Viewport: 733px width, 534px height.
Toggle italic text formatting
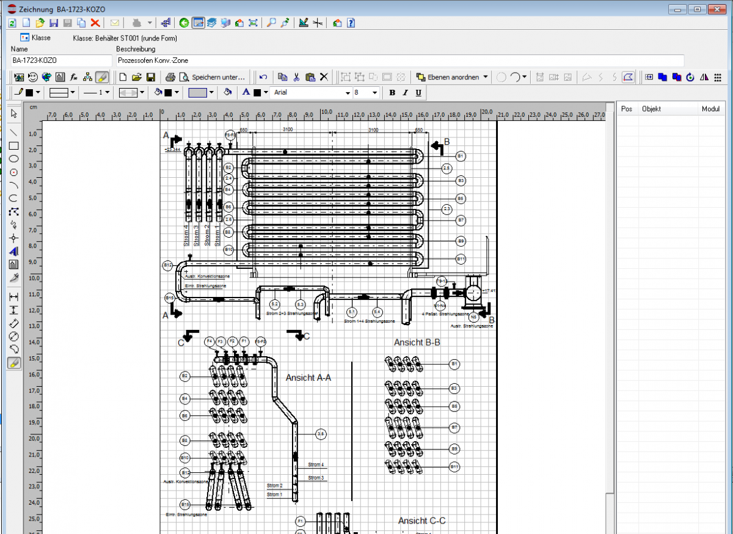click(x=404, y=92)
